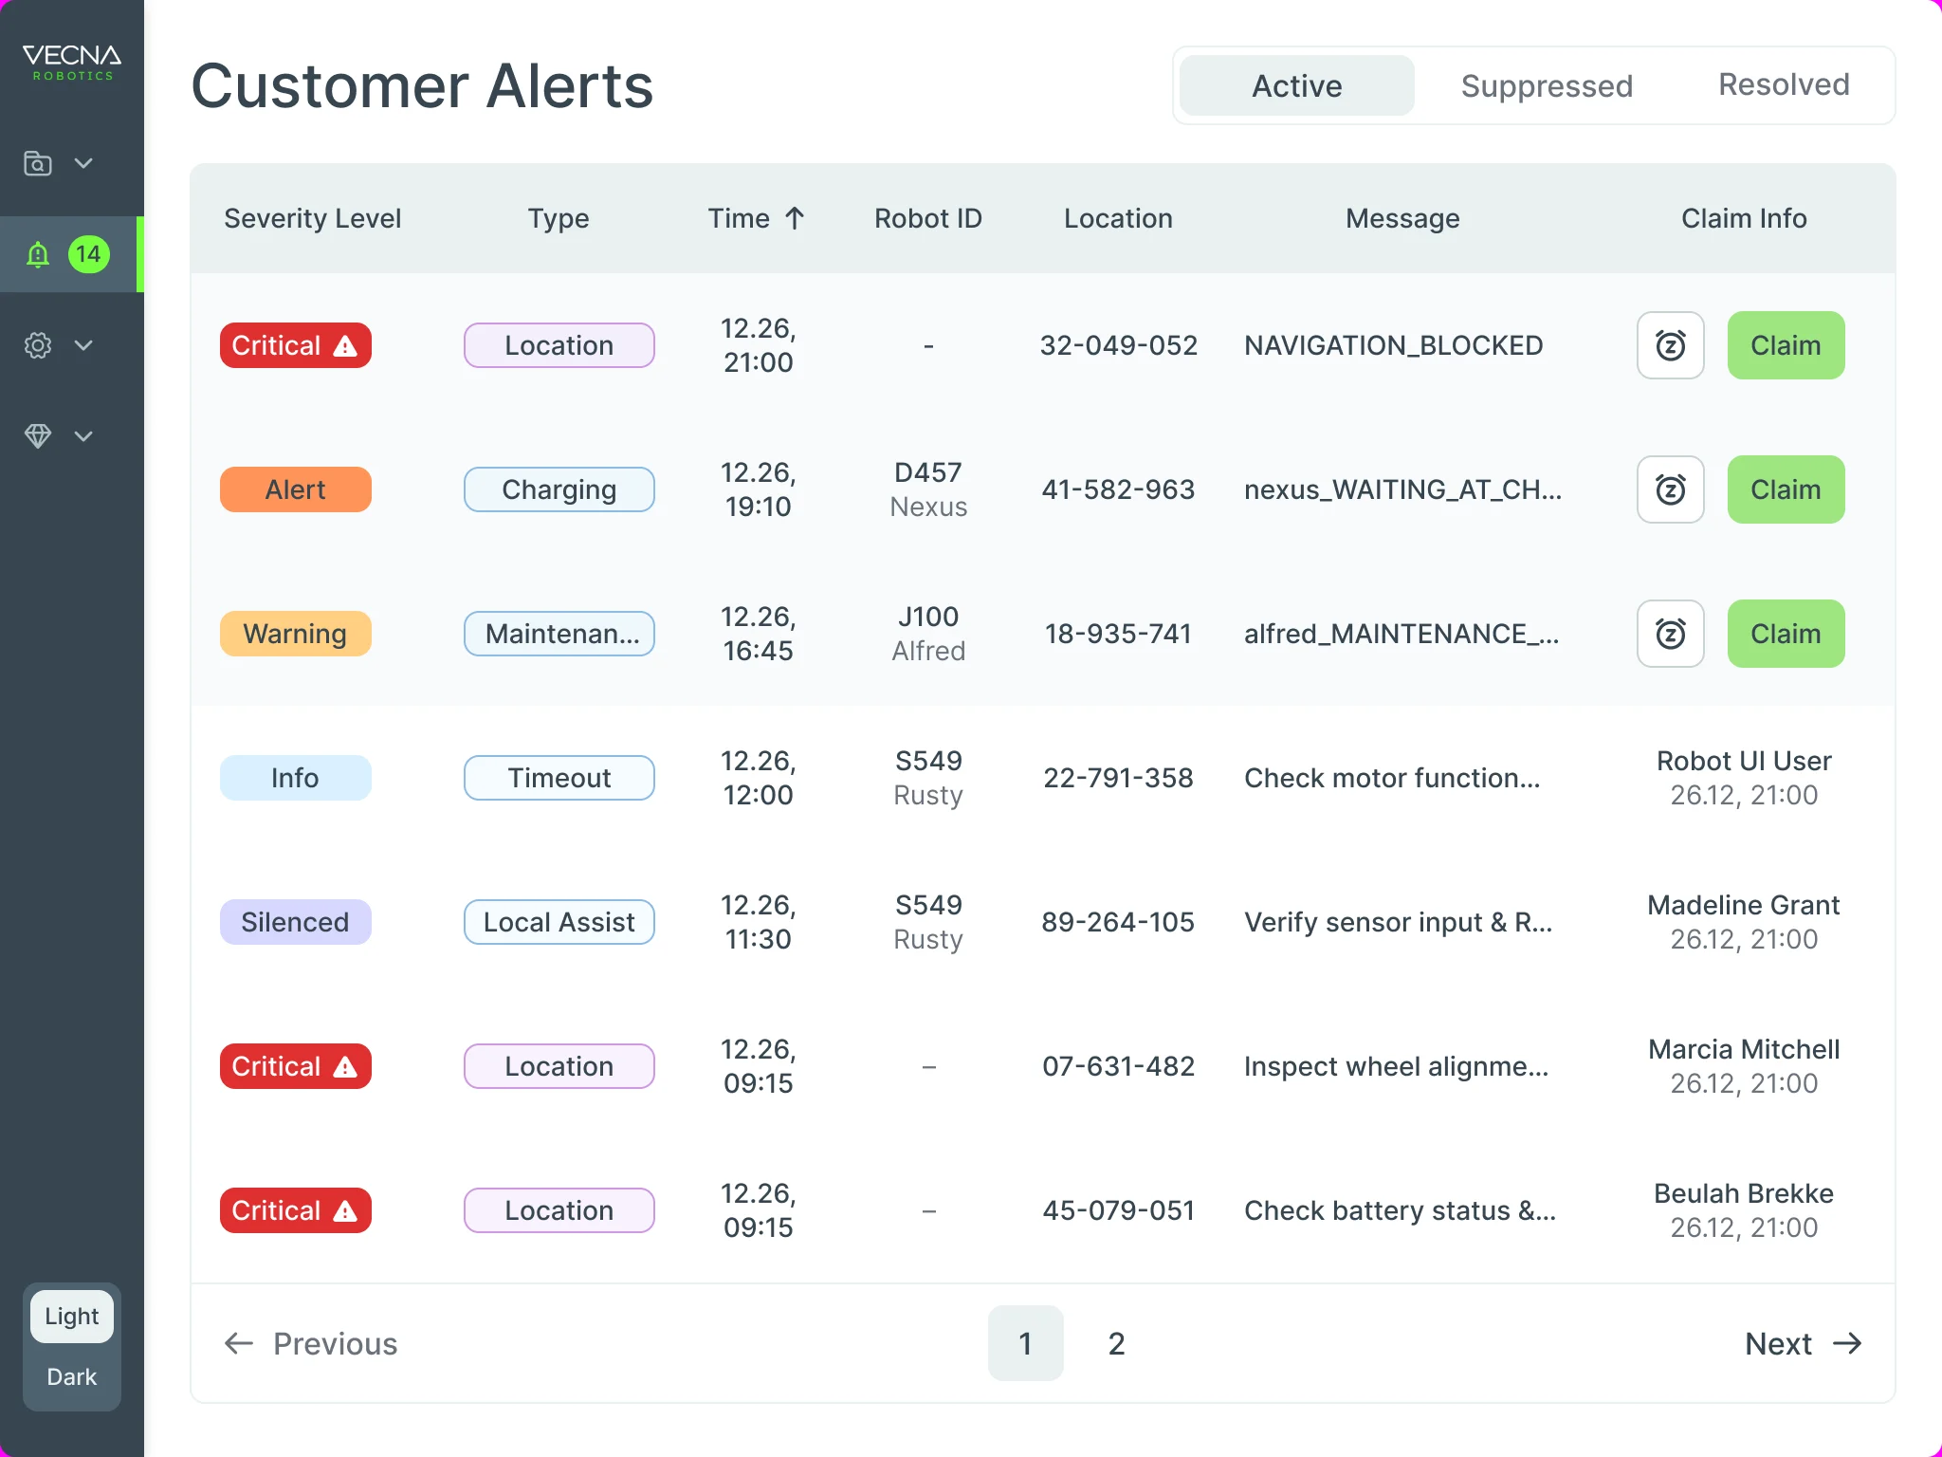The image size is (1942, 1457).
Task: Click the green 14 alerts badge
Action: 89,254
